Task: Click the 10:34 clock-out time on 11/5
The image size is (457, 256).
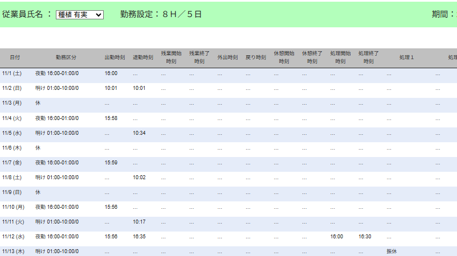Action: point(139,133)
